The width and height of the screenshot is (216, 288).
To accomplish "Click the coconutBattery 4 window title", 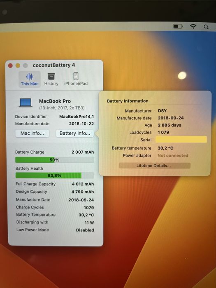I will point(54,65).
